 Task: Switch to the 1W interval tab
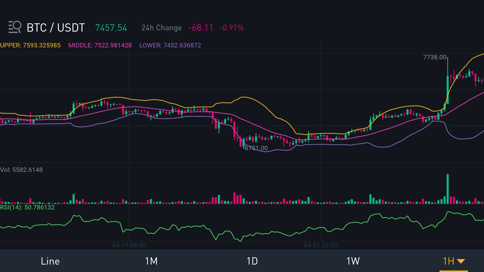[x=353, y=261]
